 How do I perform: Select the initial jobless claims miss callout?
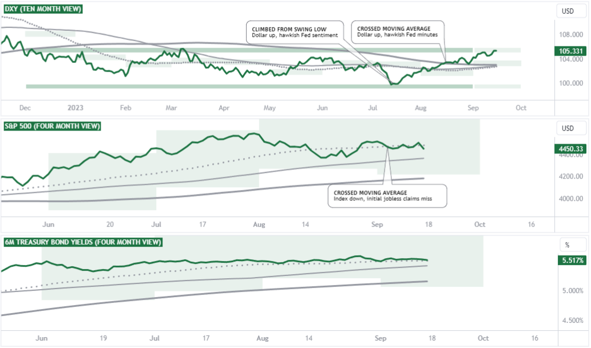pos(387,196)
